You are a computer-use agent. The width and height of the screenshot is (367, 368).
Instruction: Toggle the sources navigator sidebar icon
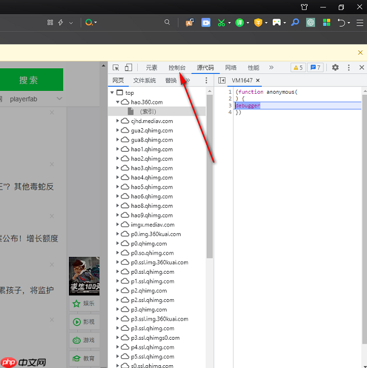222,81
